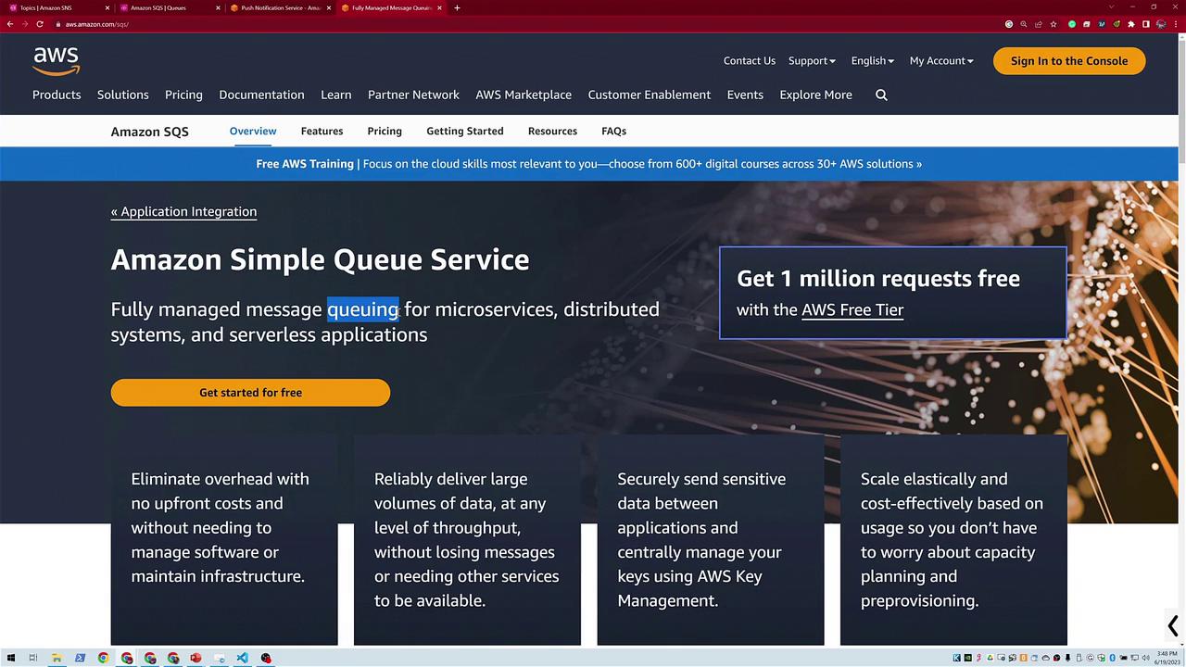Click the highlighted word queuing
The height and width of the screenshot is (667, 1186).
(363, 309)
